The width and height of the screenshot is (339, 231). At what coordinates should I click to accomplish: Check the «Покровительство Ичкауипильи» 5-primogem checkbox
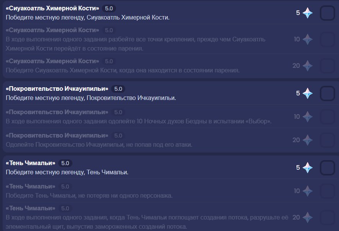(x=328, y=93)
